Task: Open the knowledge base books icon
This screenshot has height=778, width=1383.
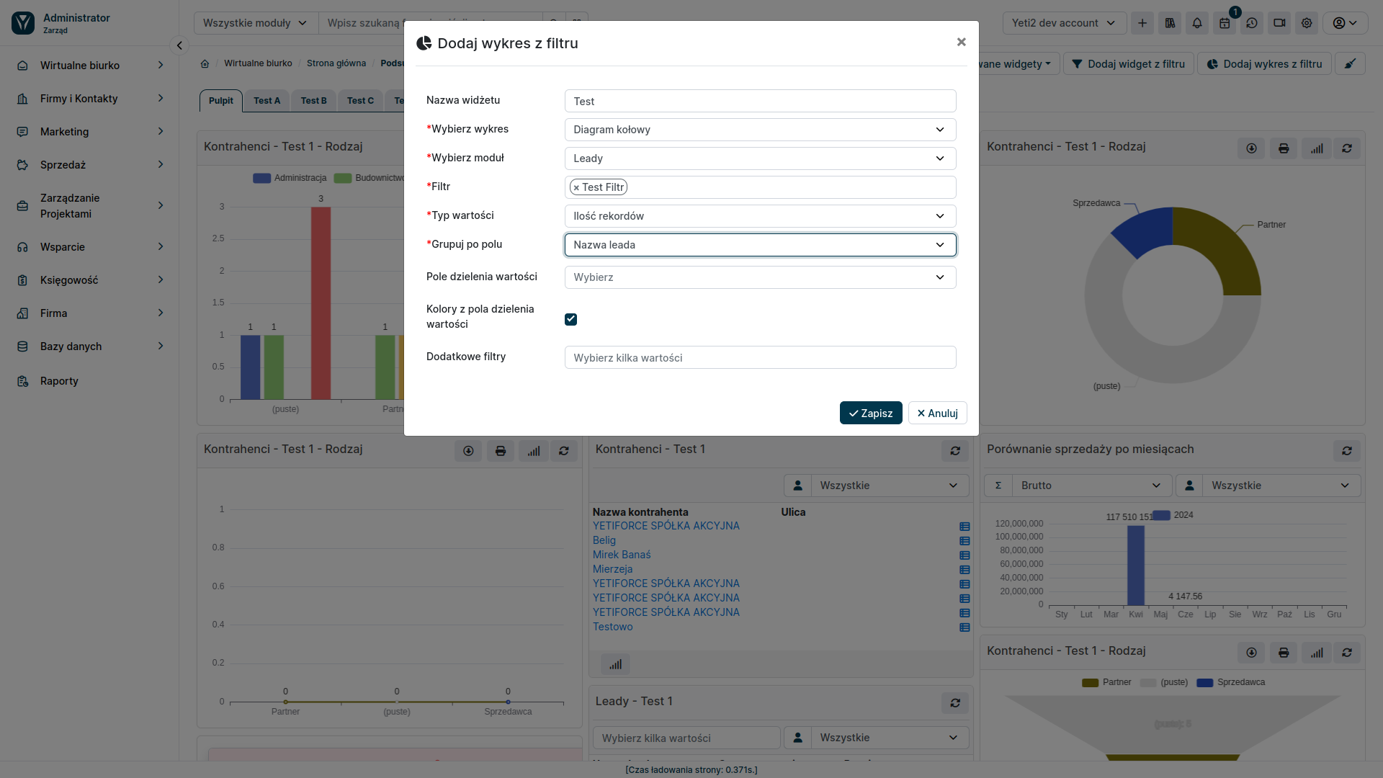Action: coord(1170,23)
